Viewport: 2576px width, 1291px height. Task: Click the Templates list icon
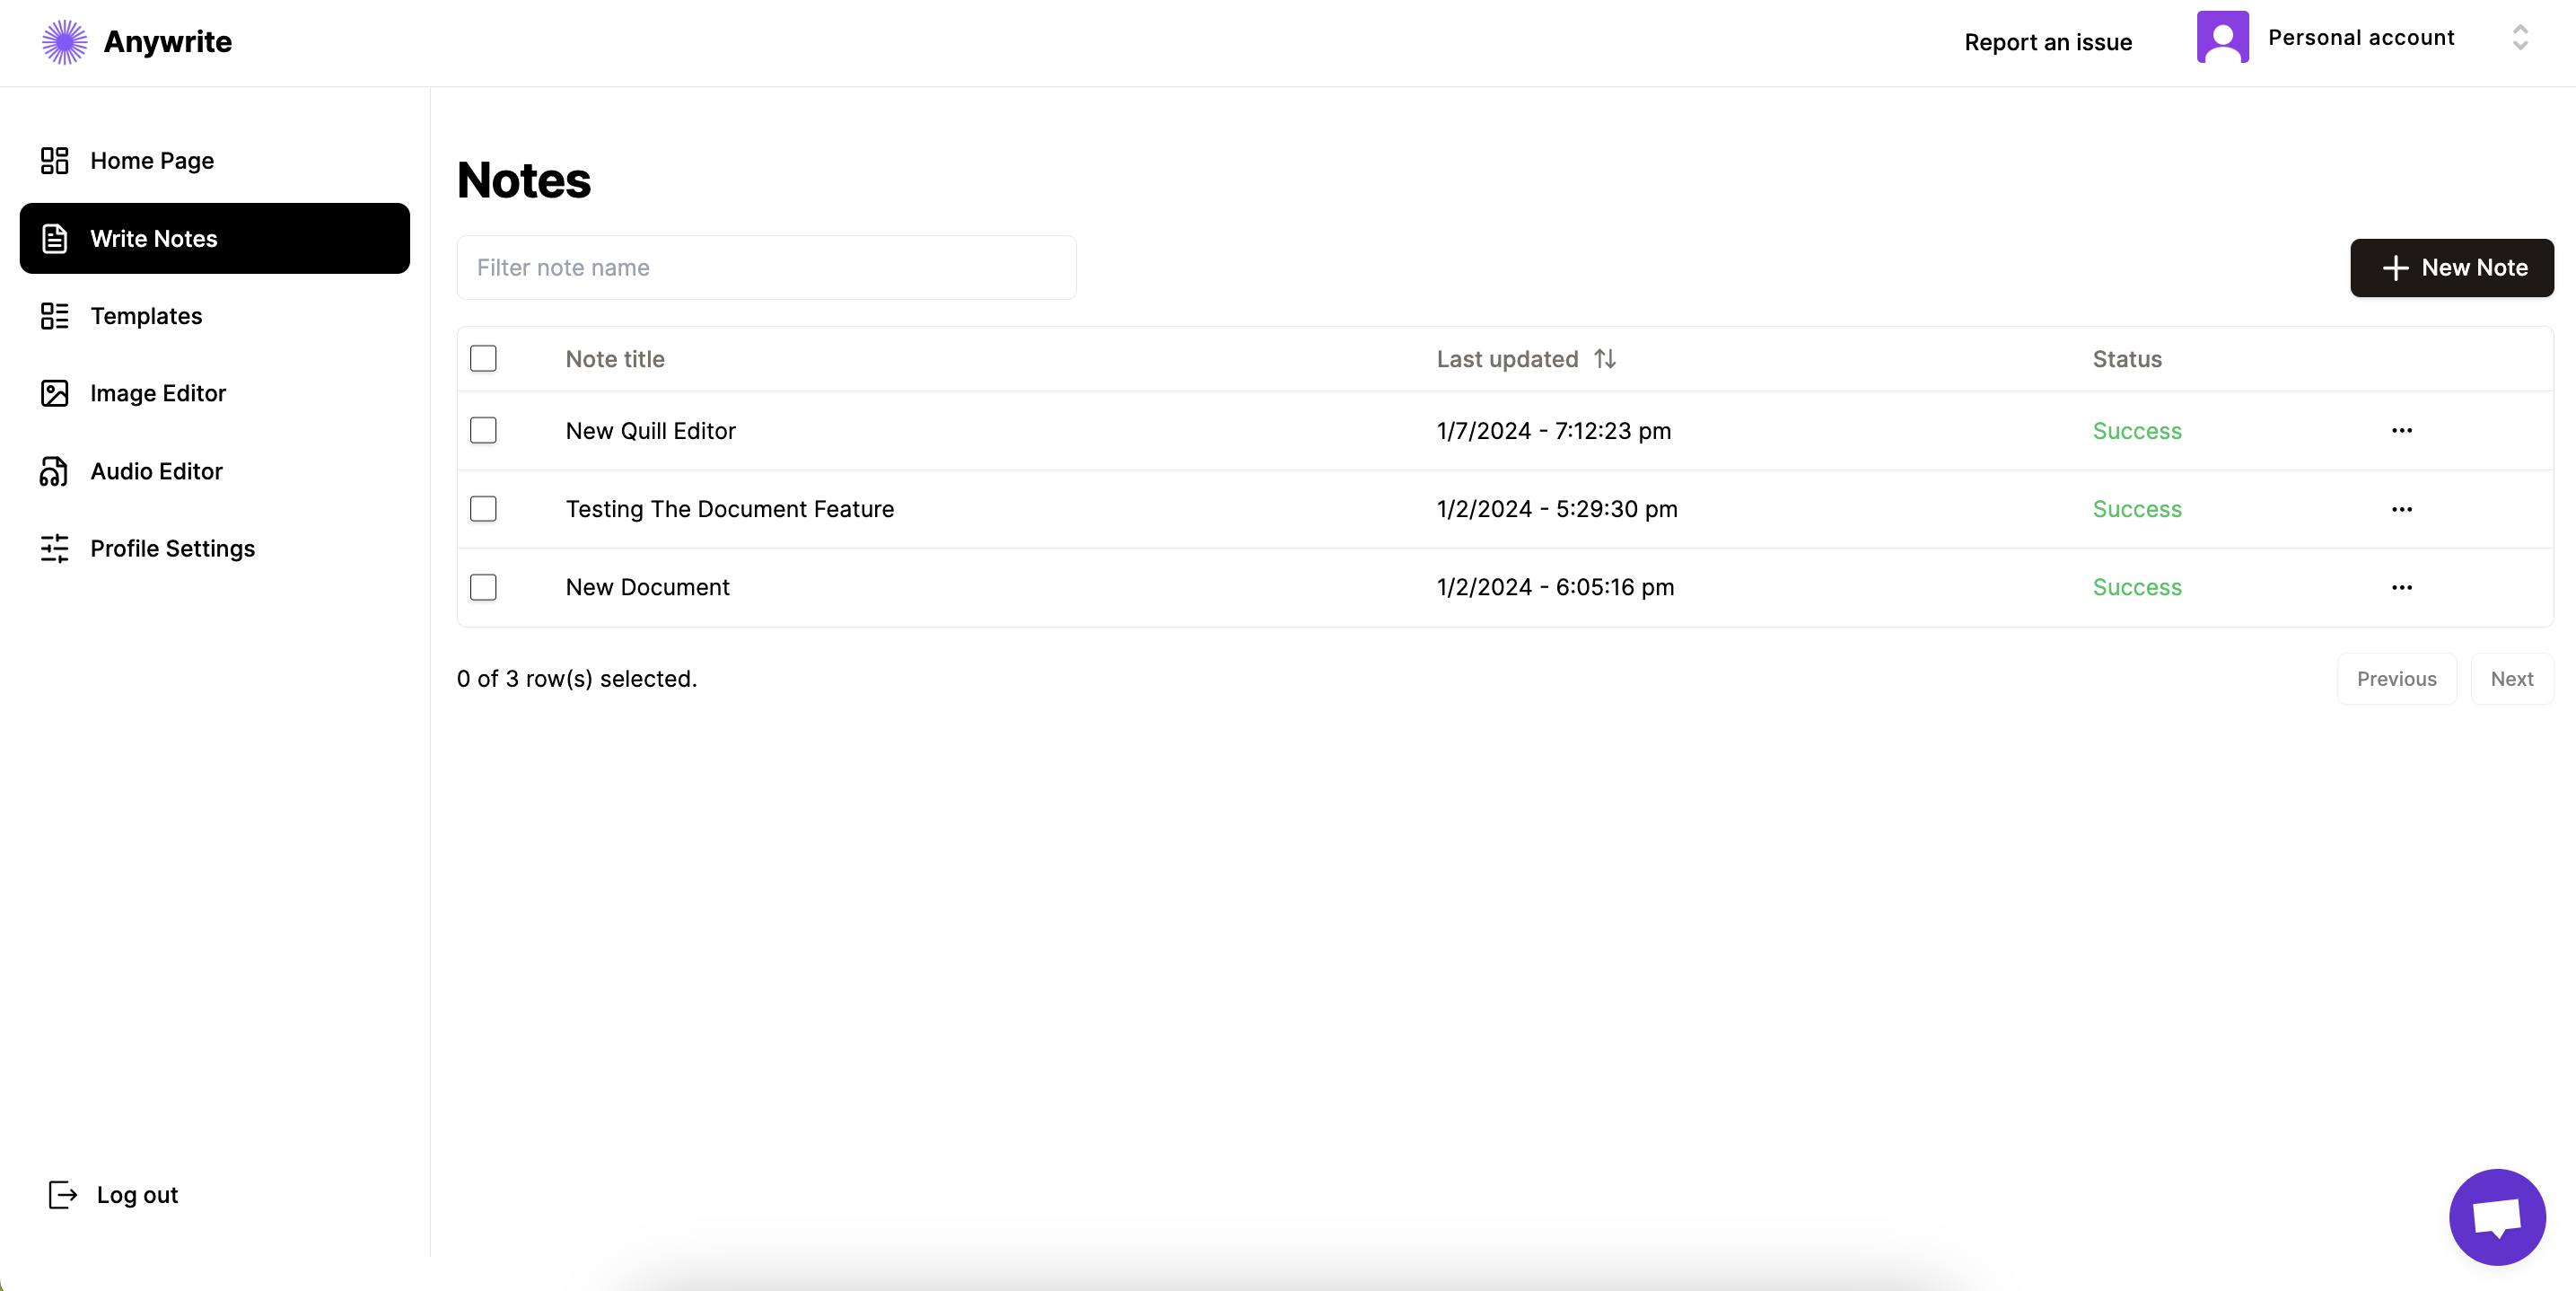54,316
